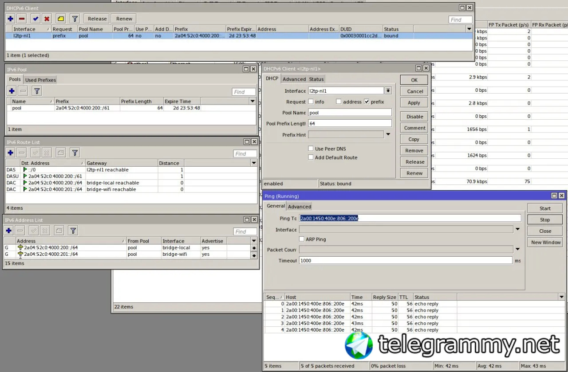The image size is (568, 372).
Task: Switch to the Advanced tab in Ping window
Action: 300,207
